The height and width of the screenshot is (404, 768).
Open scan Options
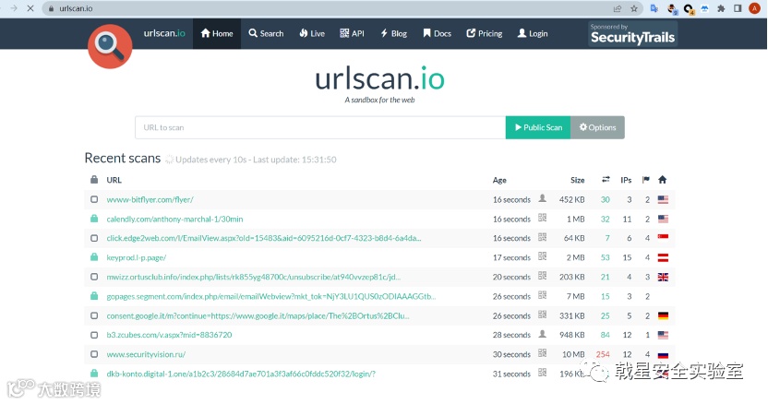coord(597,127)
